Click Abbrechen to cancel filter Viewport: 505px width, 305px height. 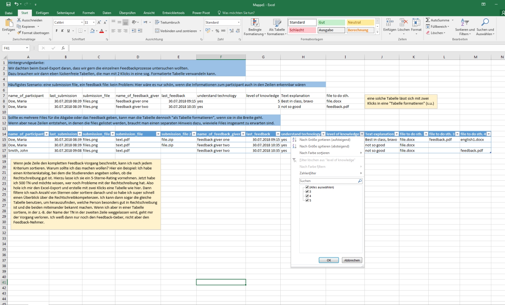tap(352, 260)
